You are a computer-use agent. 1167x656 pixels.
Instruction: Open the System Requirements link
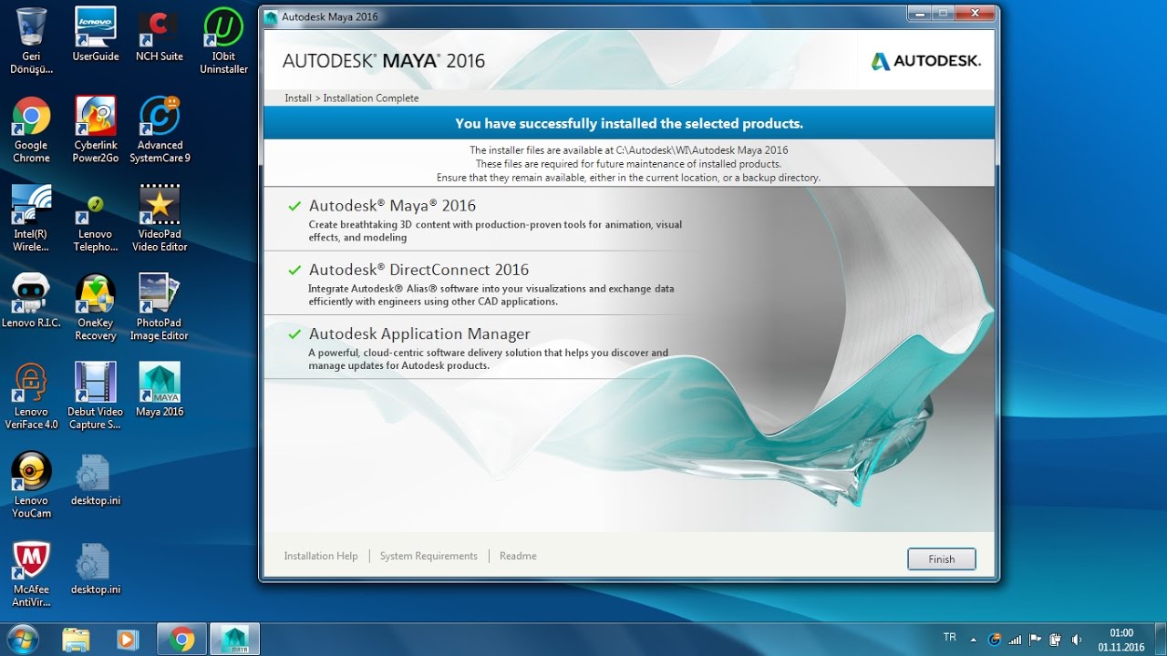(429, 556)
